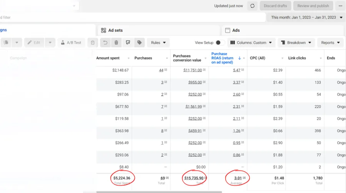The height and width of the screenshot is (193, 346).
Task: Start an A/B Test
Action: click(71, 43)
